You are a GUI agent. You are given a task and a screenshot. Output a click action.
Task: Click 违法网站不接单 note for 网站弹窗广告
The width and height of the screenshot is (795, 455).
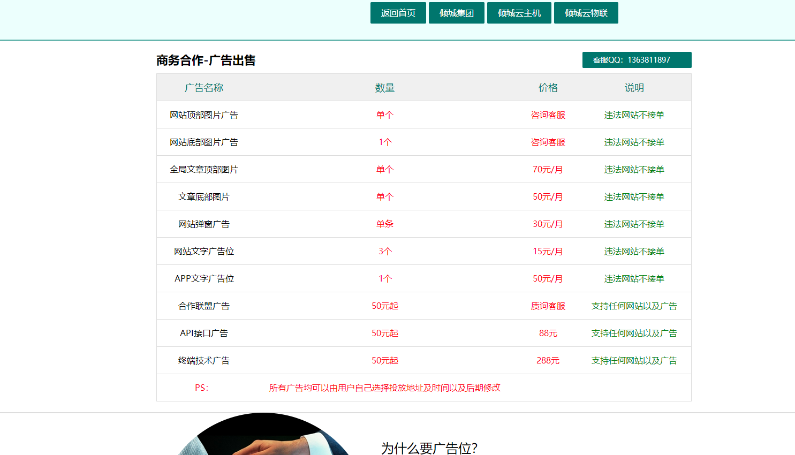click(634, 224)
